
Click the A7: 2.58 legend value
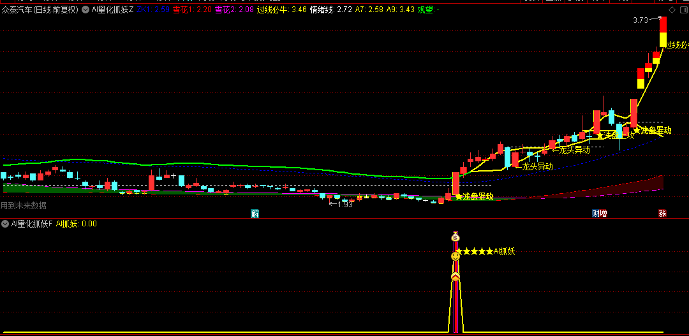369,10
